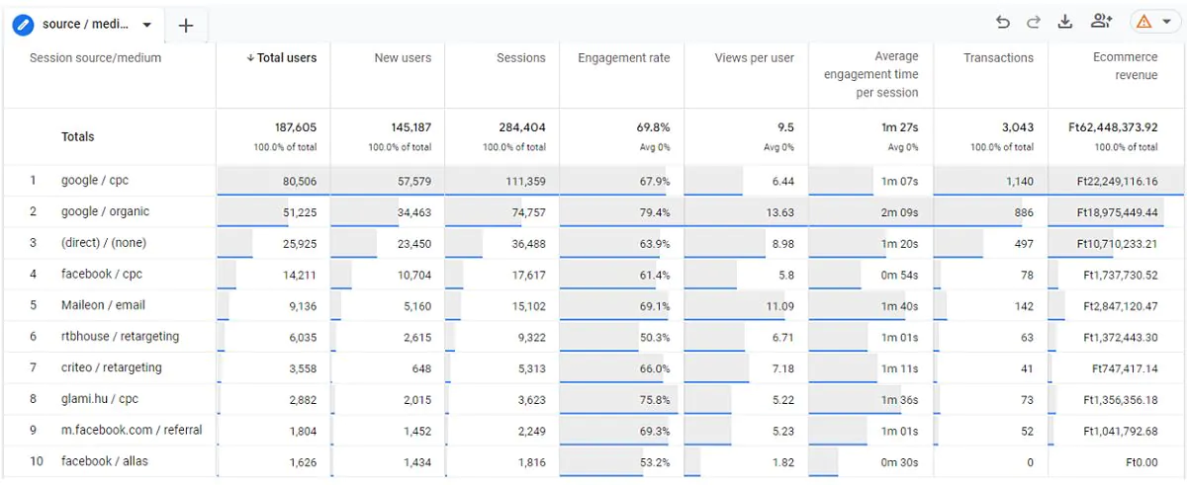
Task: Download the exploration data
Action: click(x=1065, y=23)
